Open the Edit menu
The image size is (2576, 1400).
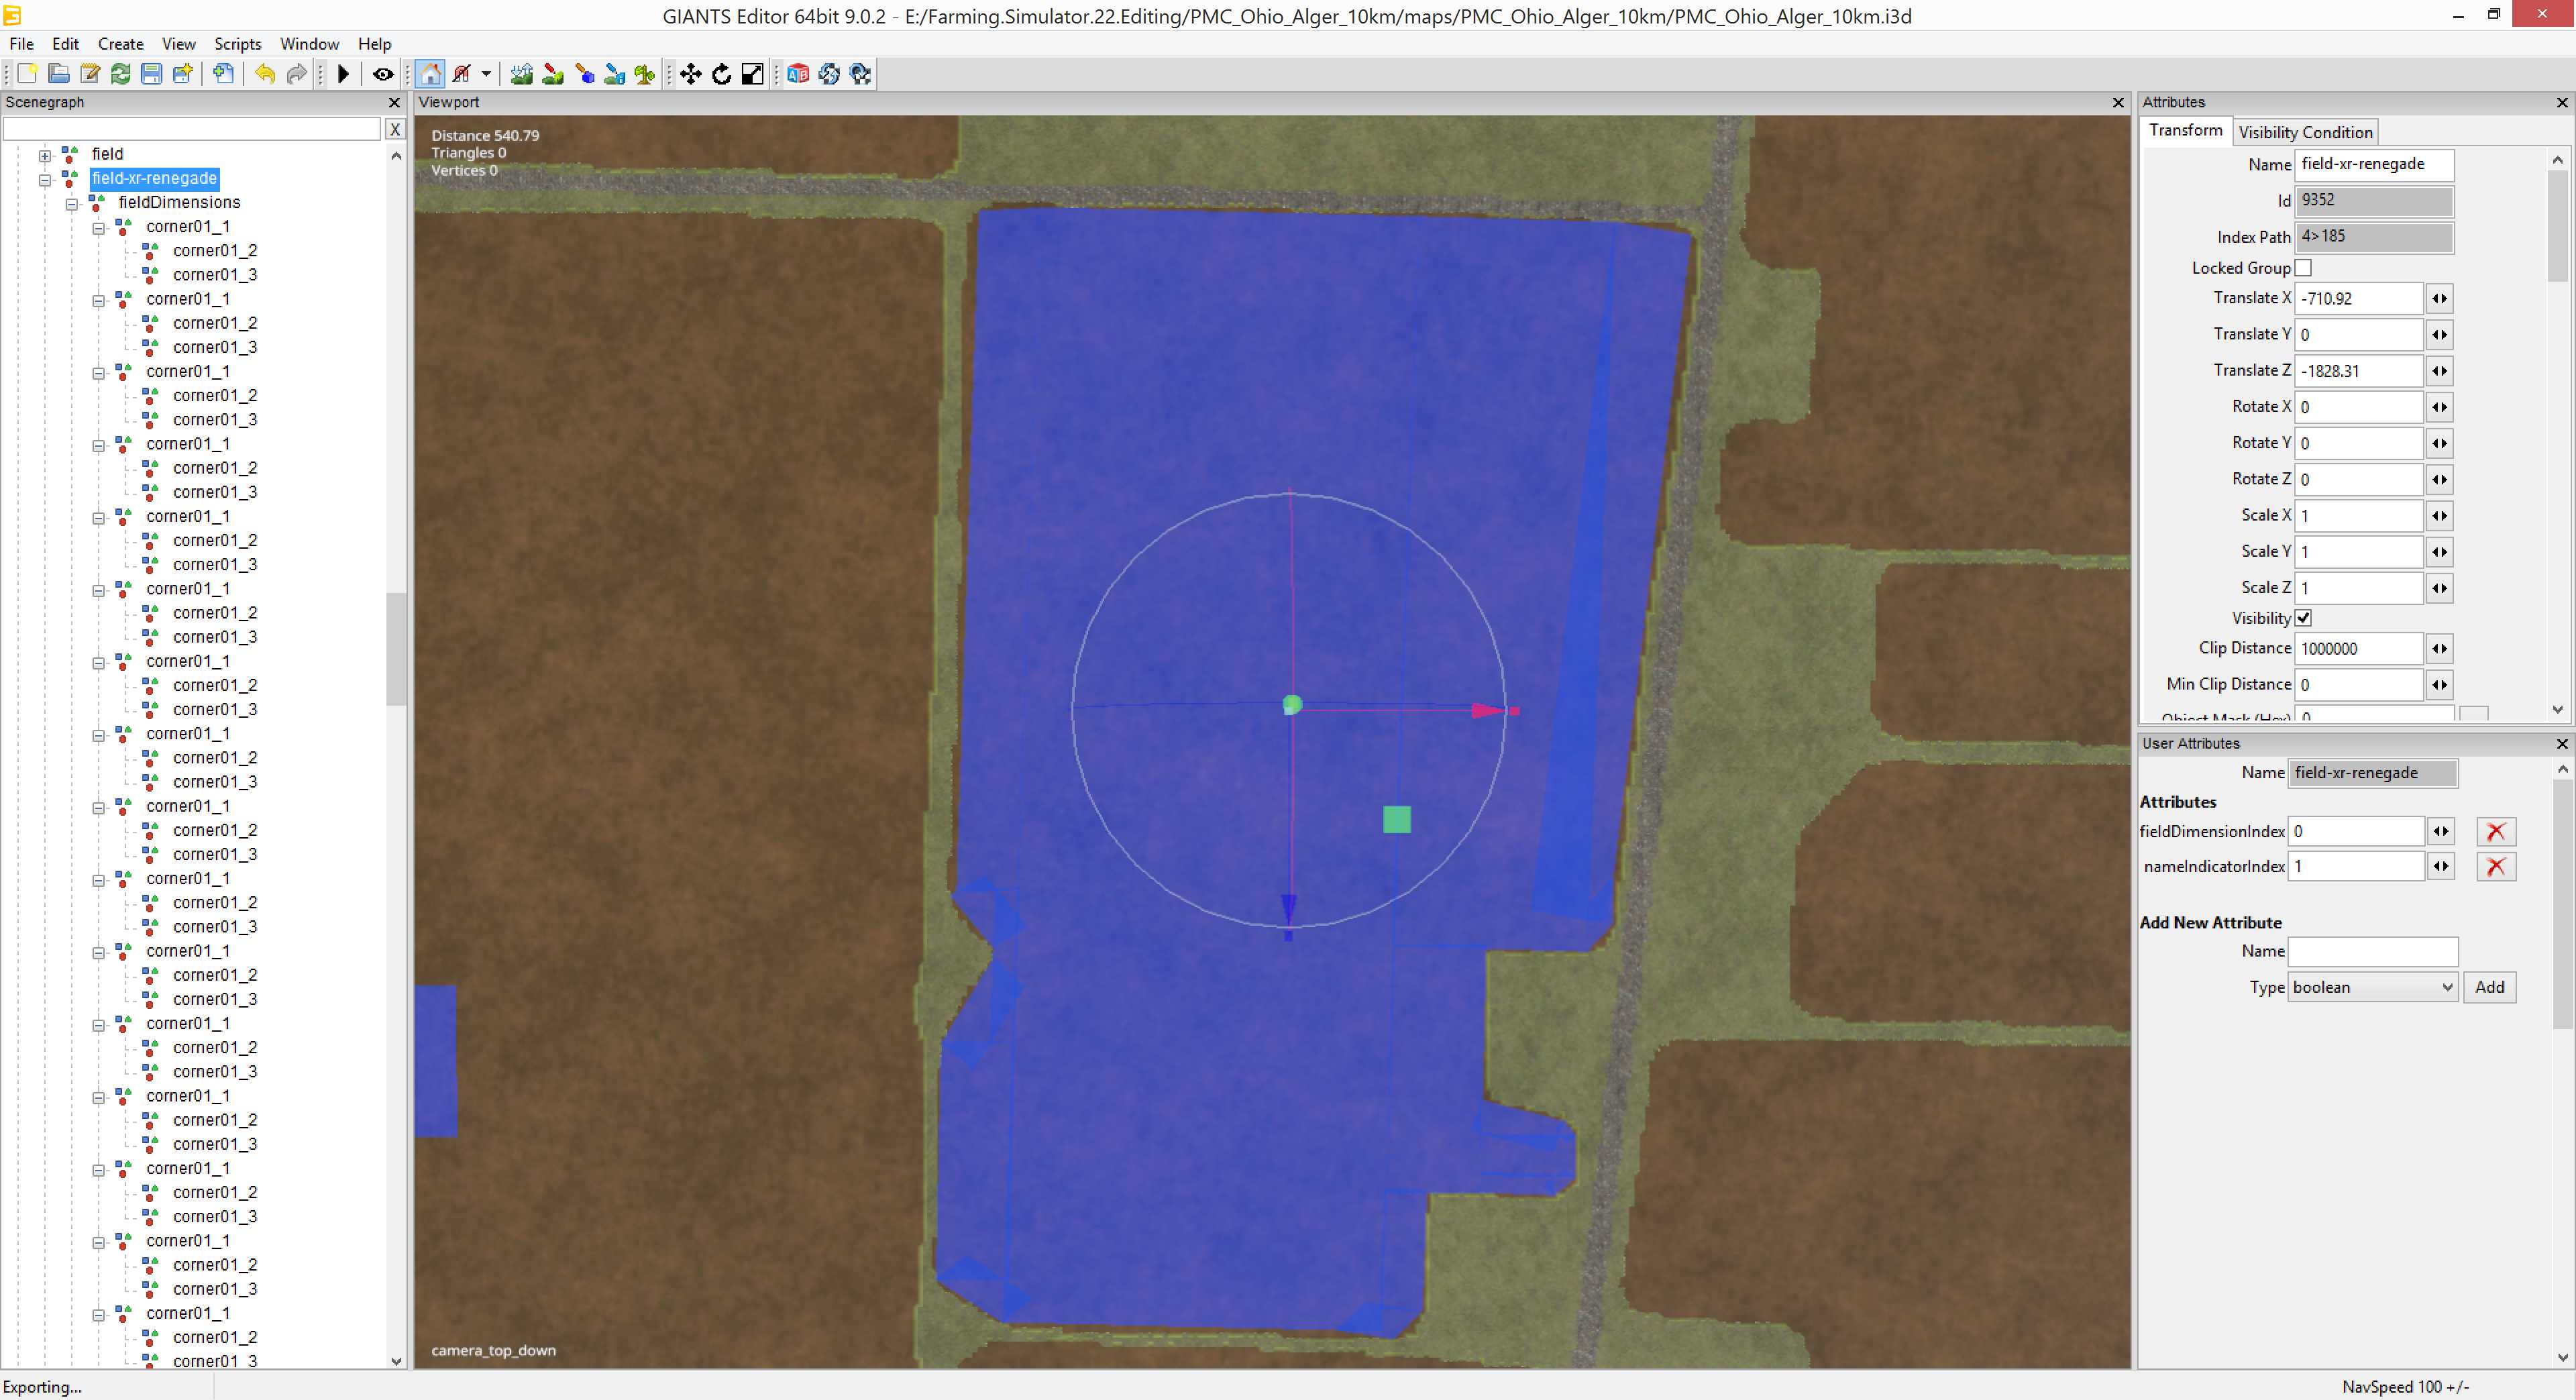point(66,44)
